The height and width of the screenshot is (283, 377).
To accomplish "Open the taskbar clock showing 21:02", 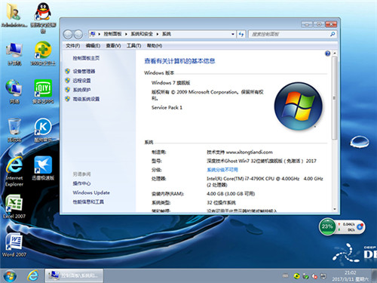I will point(351,276).
